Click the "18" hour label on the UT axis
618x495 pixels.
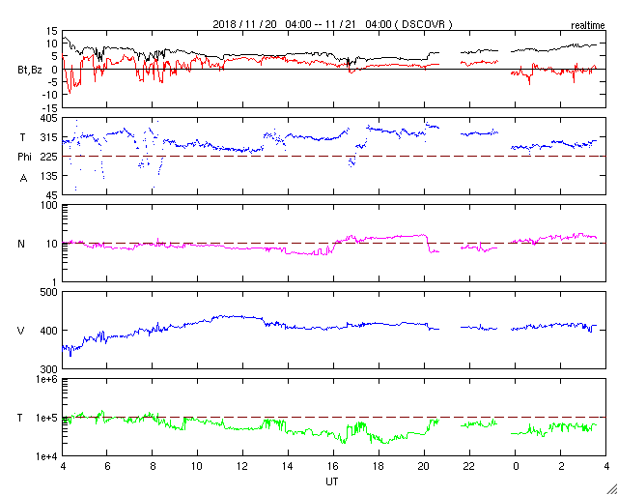click(379, 466)
